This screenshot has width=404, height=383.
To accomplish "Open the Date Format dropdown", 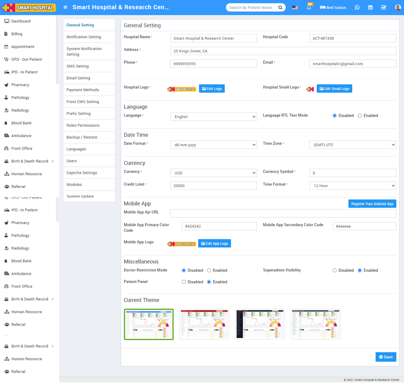I will [214, 145].
